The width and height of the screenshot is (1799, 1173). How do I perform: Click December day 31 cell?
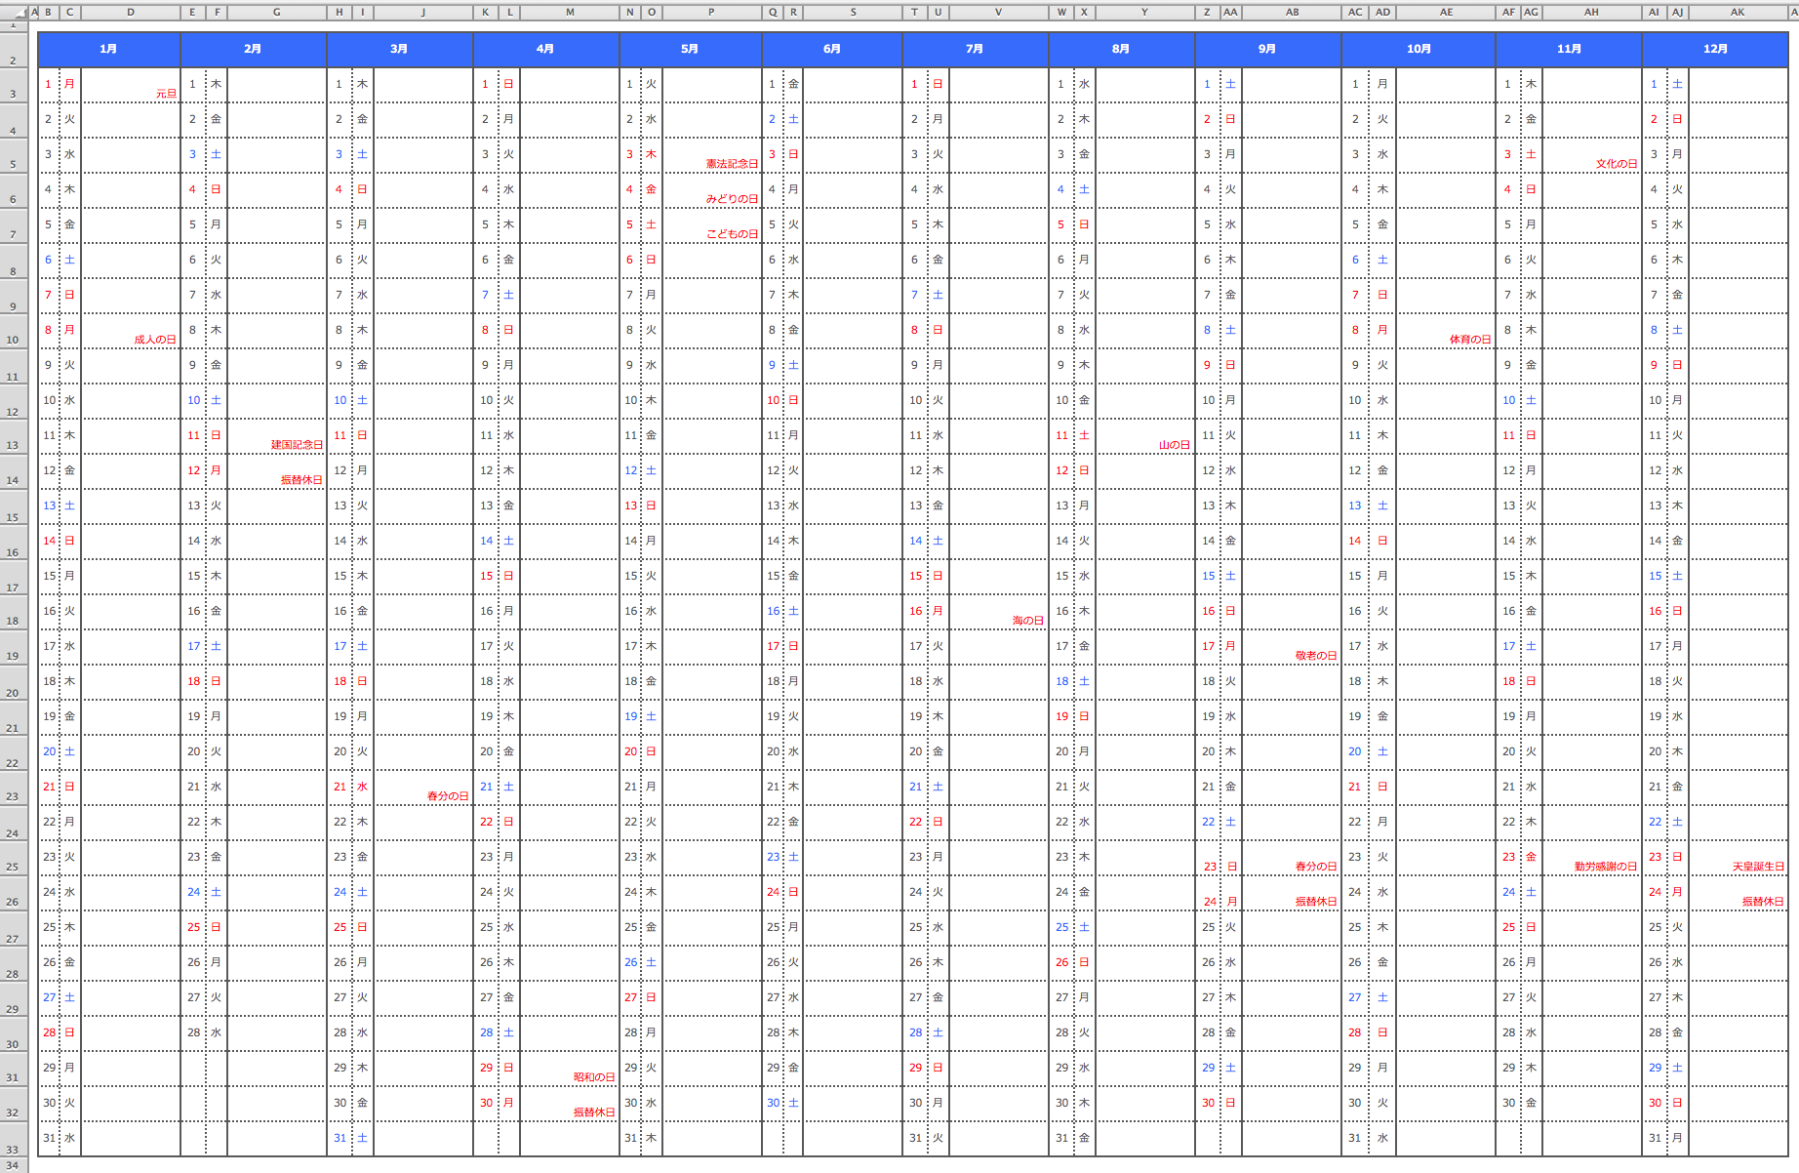pos(1655,1138)
